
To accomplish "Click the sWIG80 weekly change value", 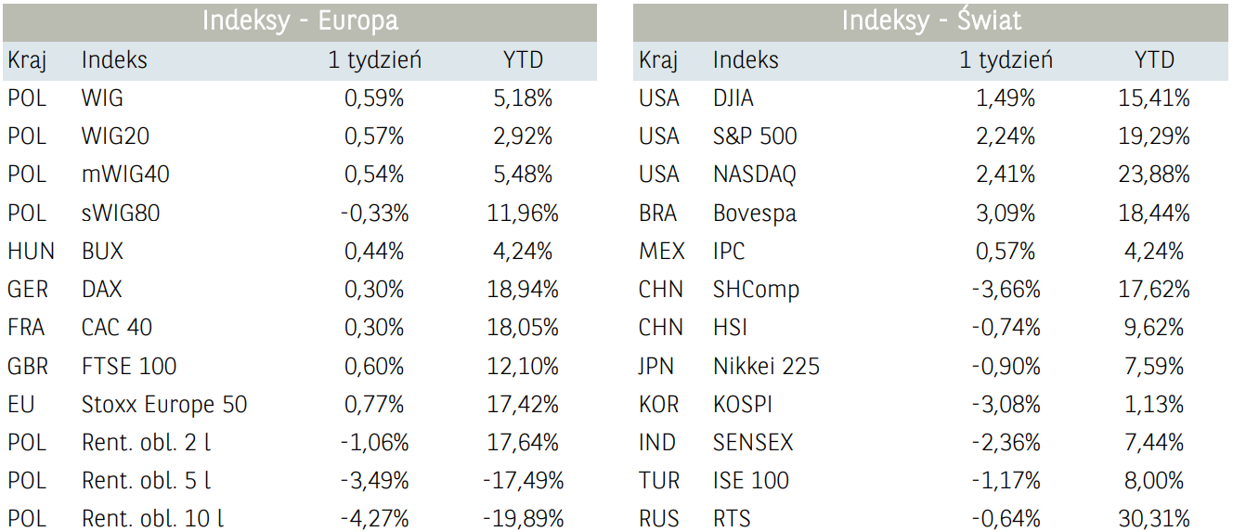I will pyautogui.click(x=374, y=213).
